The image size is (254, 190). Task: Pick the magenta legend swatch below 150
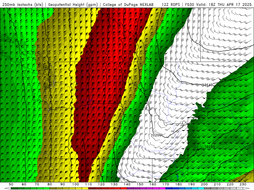[143, 188]
